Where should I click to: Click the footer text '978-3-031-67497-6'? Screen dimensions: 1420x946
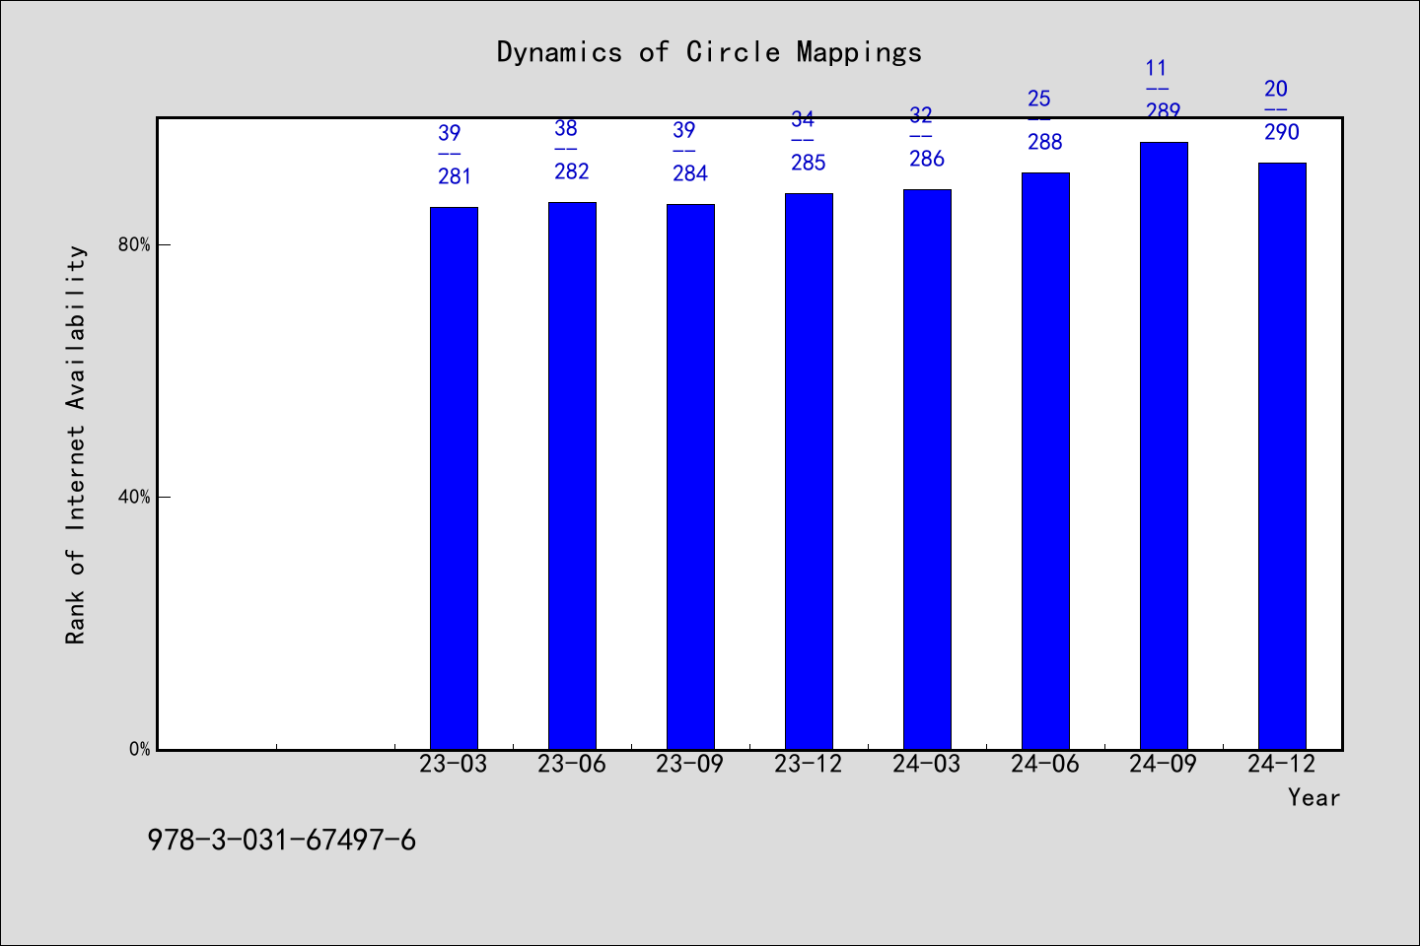click(x=282, y=841)
